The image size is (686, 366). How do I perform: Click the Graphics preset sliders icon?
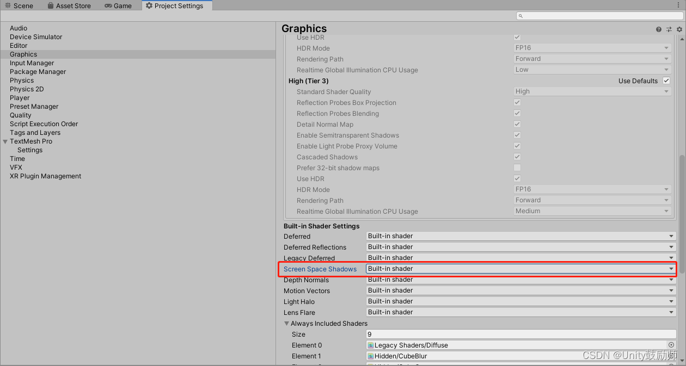tap(669, 29)
